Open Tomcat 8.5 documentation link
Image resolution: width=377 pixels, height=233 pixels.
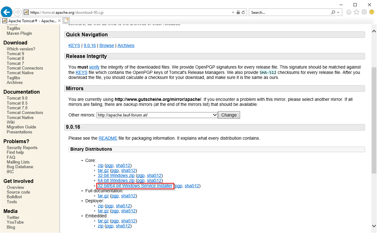click(17, 103)
